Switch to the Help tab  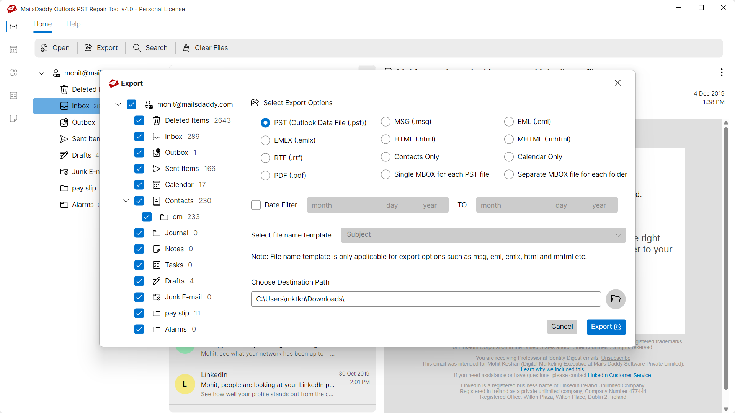[73, 24]
